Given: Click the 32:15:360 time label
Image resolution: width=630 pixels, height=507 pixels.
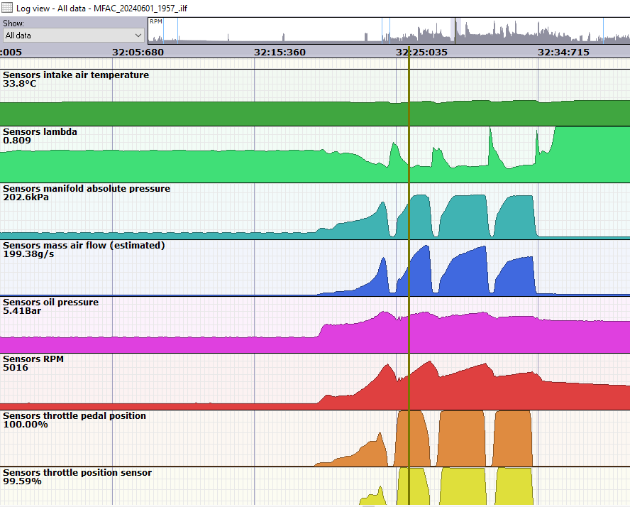Looking at the screenshot, I should (x=280, y=53).
